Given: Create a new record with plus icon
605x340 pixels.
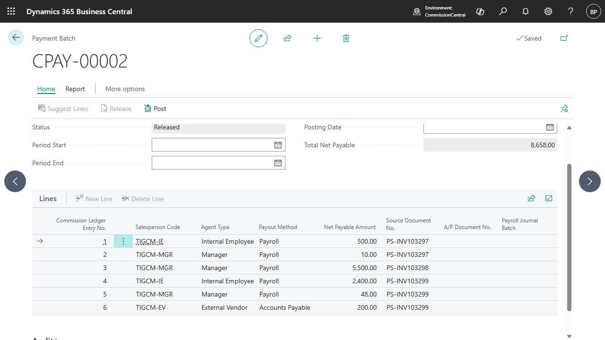Looking at the screenshot, I should [317, 38].
